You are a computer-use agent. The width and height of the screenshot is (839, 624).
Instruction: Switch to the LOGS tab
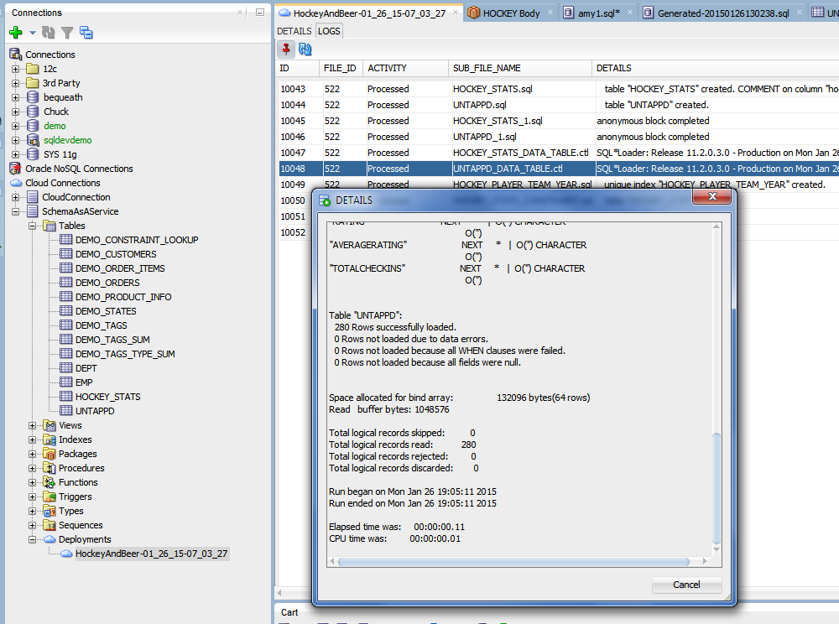tap(329, 31)
